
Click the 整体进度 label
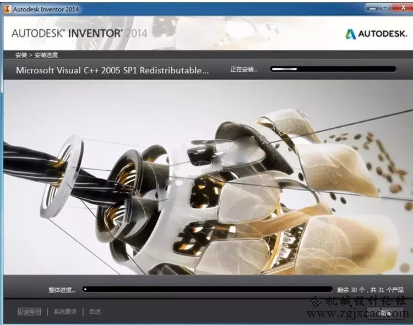tap(62, 290)
